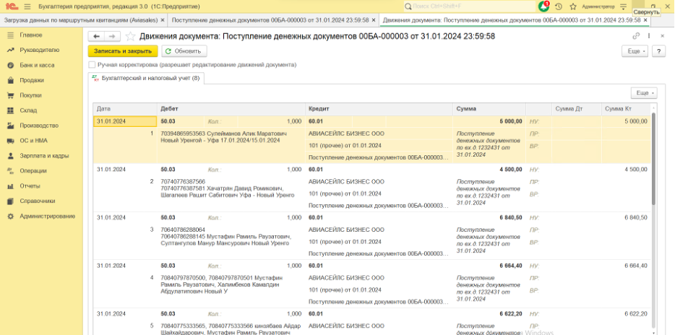Select Движения документа tab in tab bar

(512, 19)
